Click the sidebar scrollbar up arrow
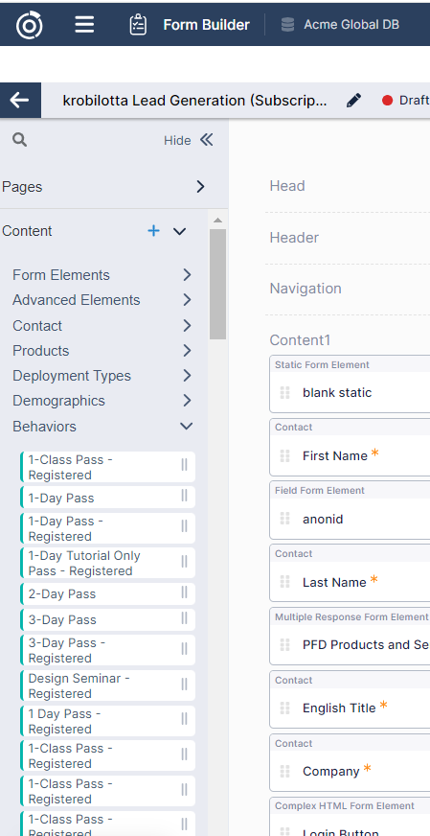 (x=217, y=221)
